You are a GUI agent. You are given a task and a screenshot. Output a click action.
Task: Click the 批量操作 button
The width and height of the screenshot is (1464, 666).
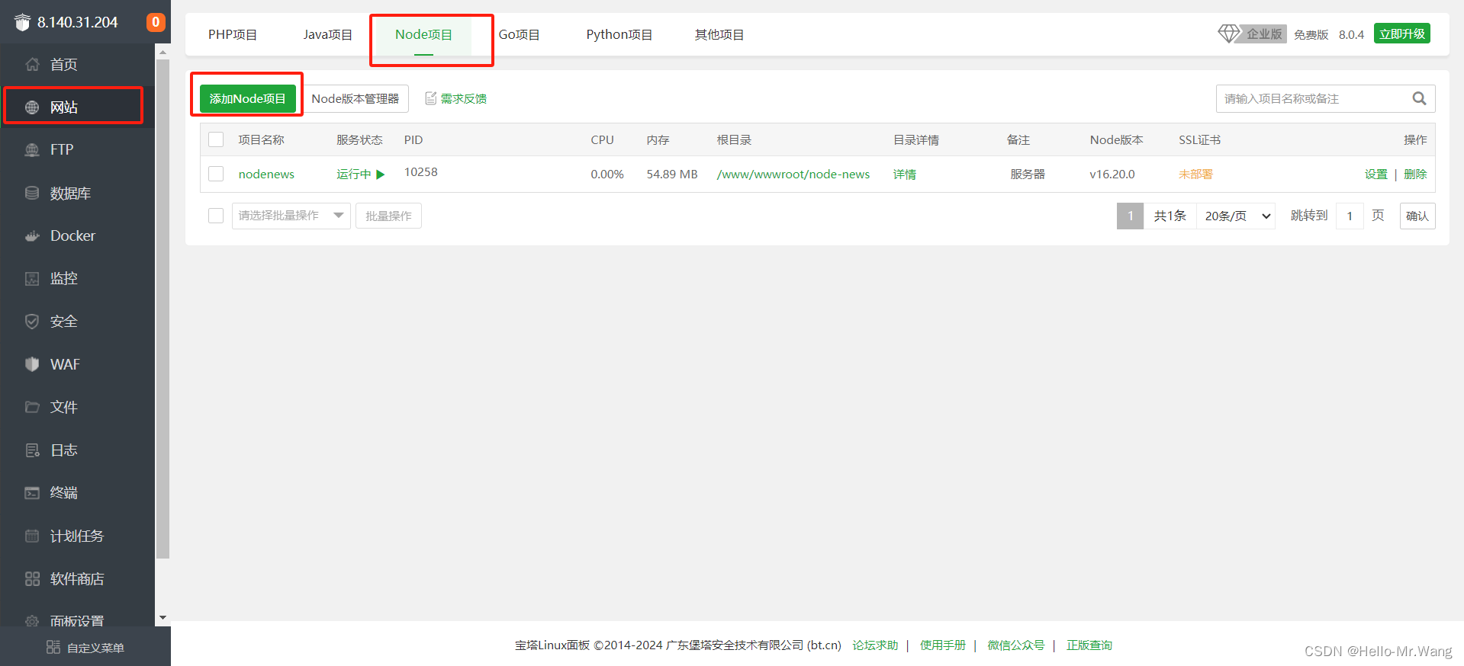(388, 216)
